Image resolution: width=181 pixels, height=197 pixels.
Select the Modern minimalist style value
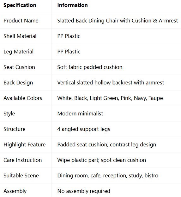click(80, 114)
